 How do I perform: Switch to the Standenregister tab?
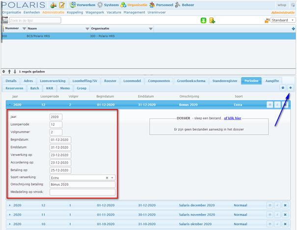tap(225, 81)
